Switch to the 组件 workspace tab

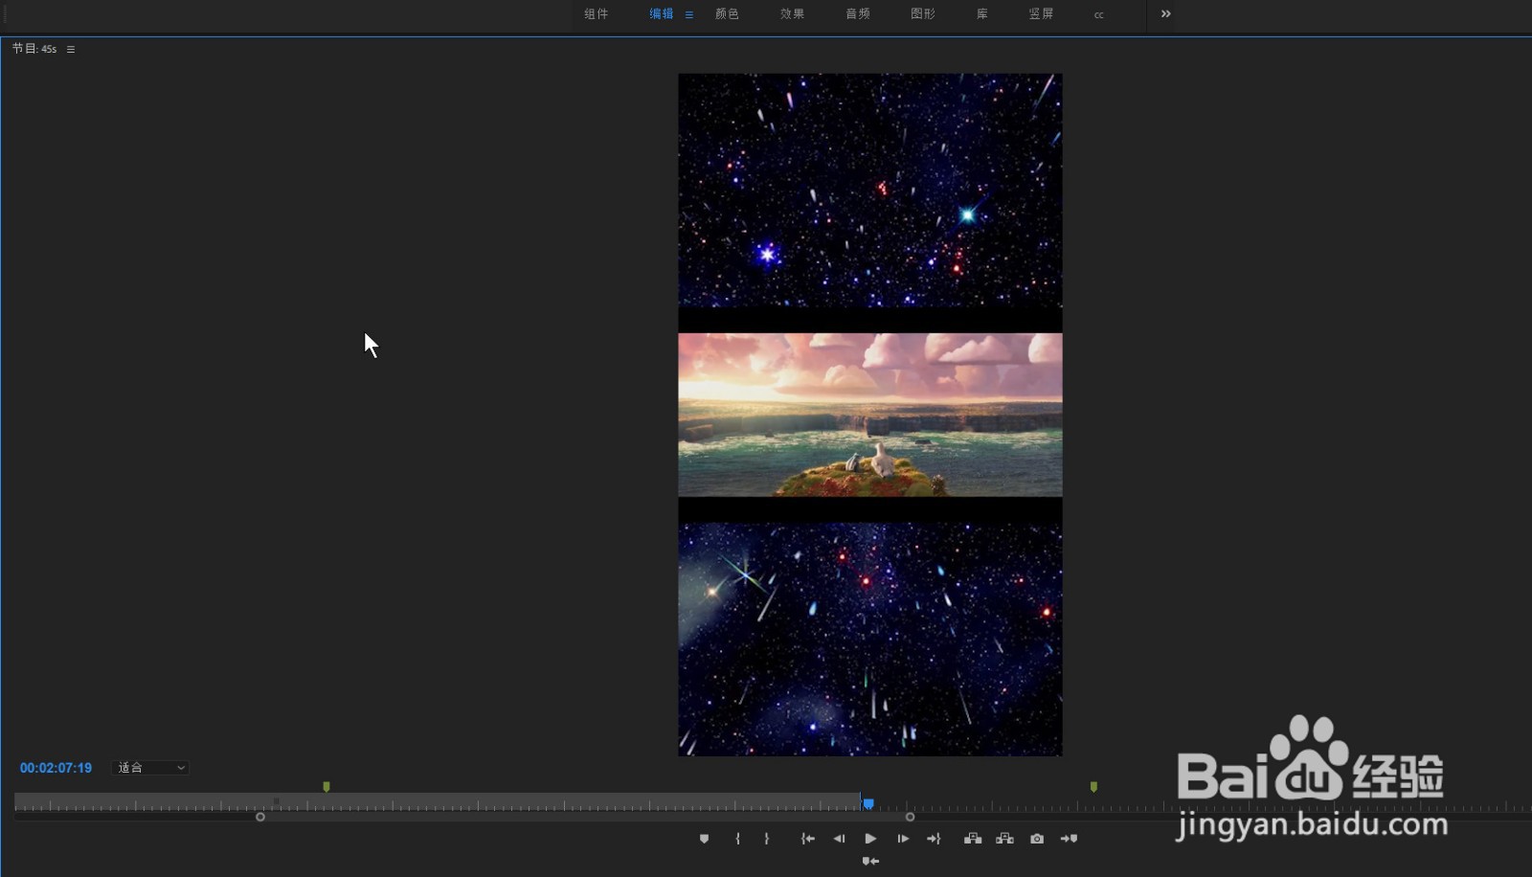(597, 14)
